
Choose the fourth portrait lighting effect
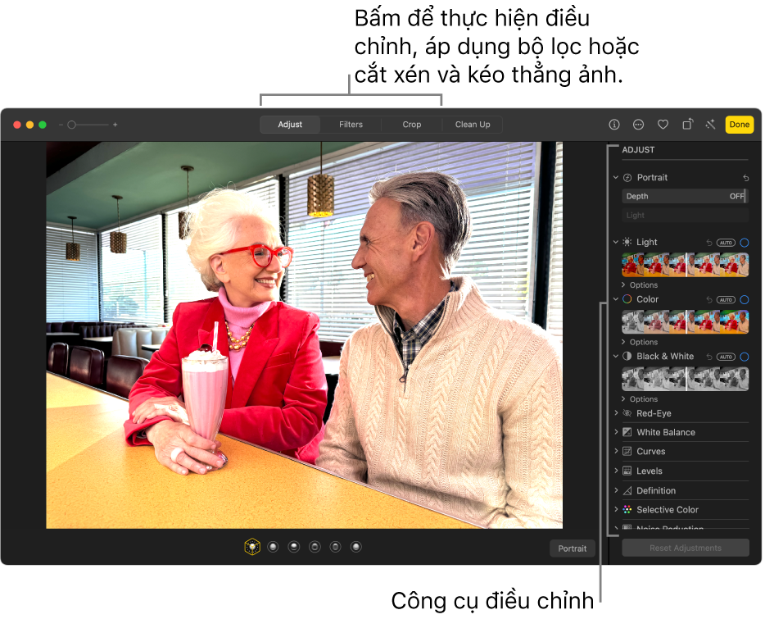pyautogui.click(x=315, y=547)
